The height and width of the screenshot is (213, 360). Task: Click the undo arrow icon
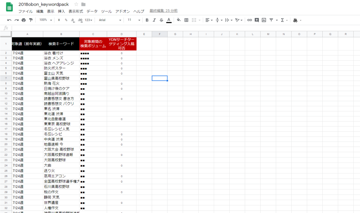point(9,20)
